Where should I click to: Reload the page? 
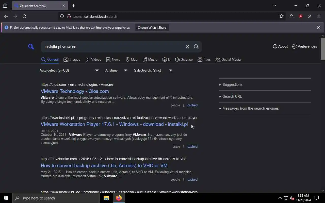pos(24,16)
